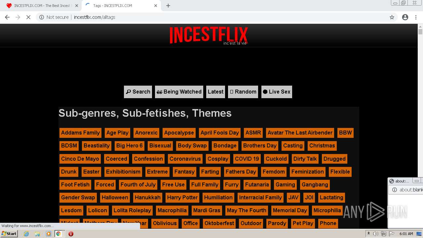Close the first browser tab

click(77, 6)
